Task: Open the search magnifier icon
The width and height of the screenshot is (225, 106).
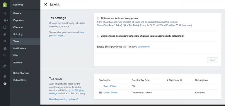Action: [5, 13]
